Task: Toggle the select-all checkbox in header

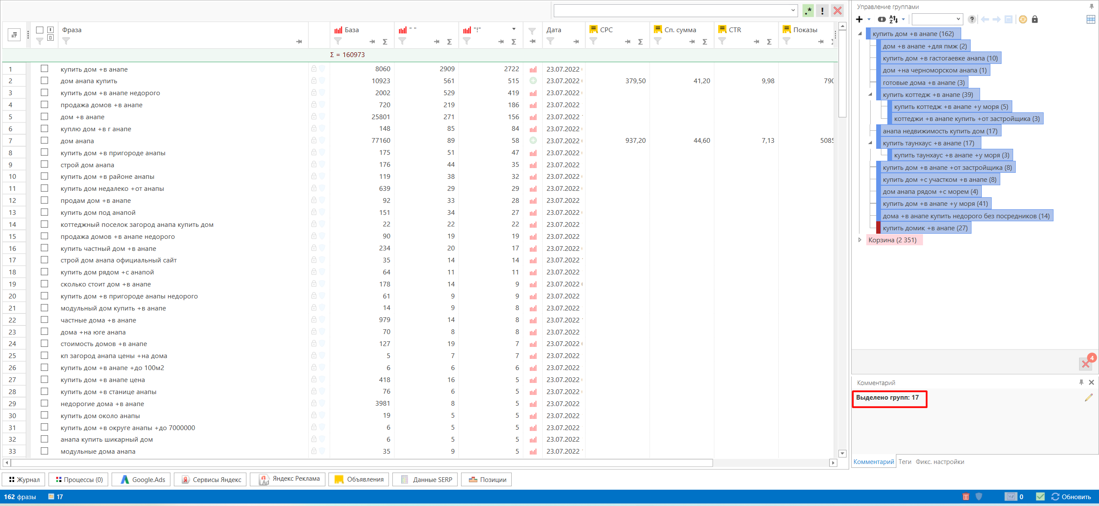Action: point(39,30)
